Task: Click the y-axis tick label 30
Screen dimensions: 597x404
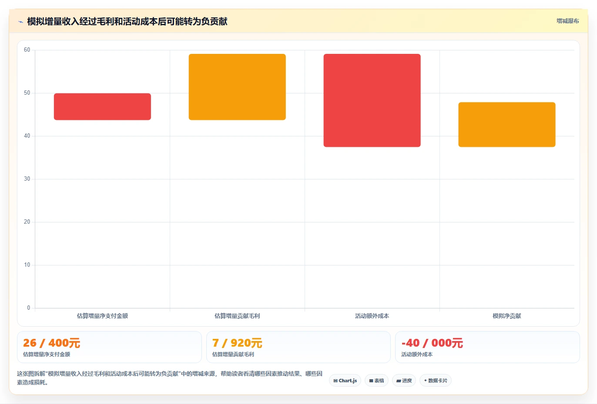Action: [27, 179]
